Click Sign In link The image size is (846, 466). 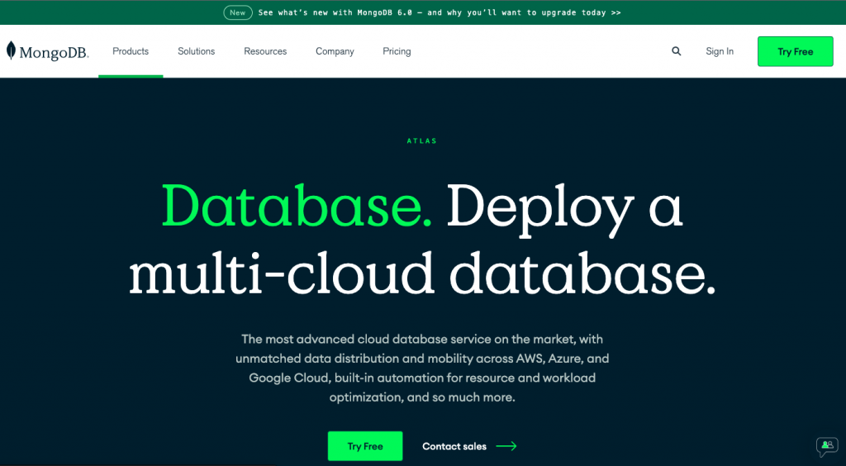(x=720, y=51)
